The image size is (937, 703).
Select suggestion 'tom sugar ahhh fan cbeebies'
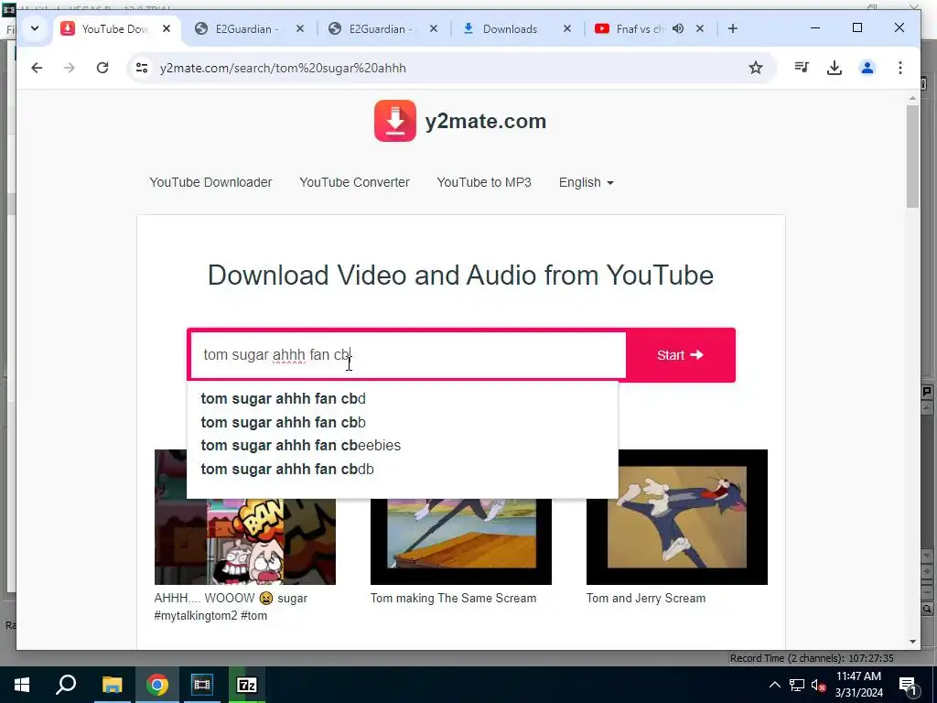click(x=403, y=446)
